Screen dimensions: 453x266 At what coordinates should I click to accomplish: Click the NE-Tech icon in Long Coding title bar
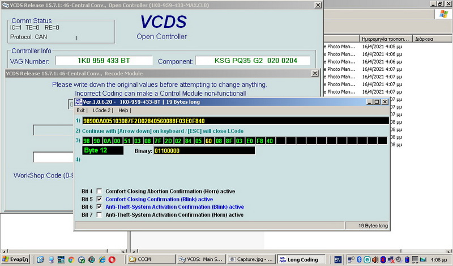pyautogui.click(x=79, y=102)
